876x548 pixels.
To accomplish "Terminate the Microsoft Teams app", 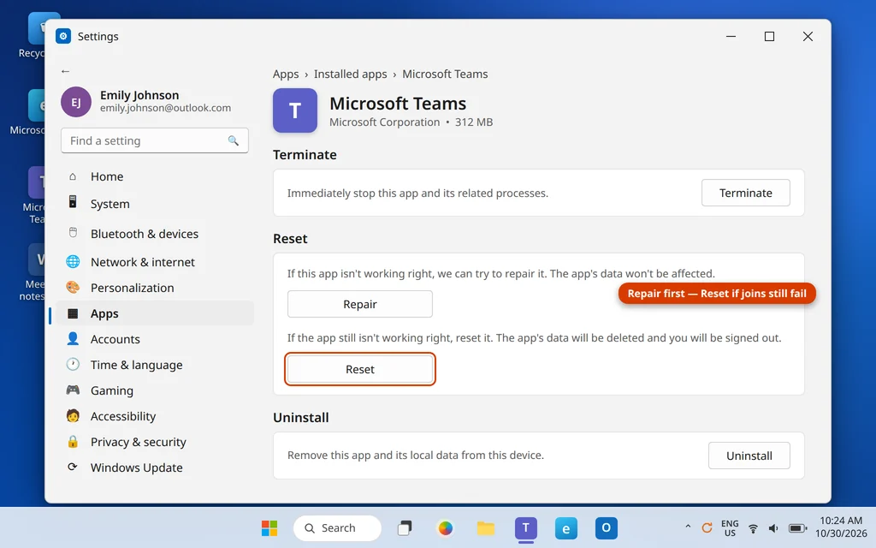I will click(745, 193).
